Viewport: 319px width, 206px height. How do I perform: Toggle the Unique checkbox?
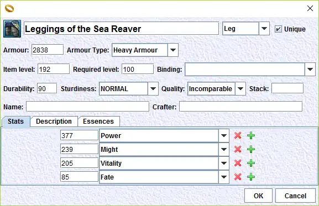click(x=278, y=29)
